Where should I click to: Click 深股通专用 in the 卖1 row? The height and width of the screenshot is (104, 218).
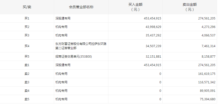point(63,65)
